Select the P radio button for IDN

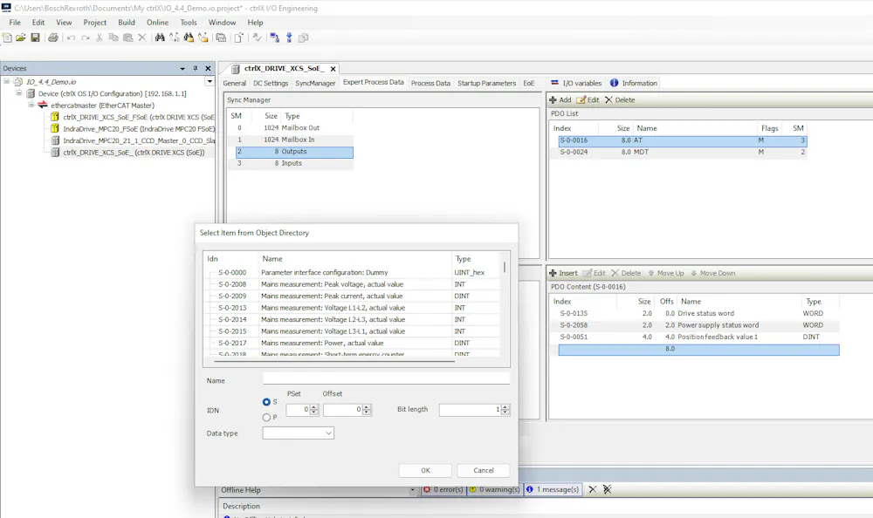tap(266, 418)
